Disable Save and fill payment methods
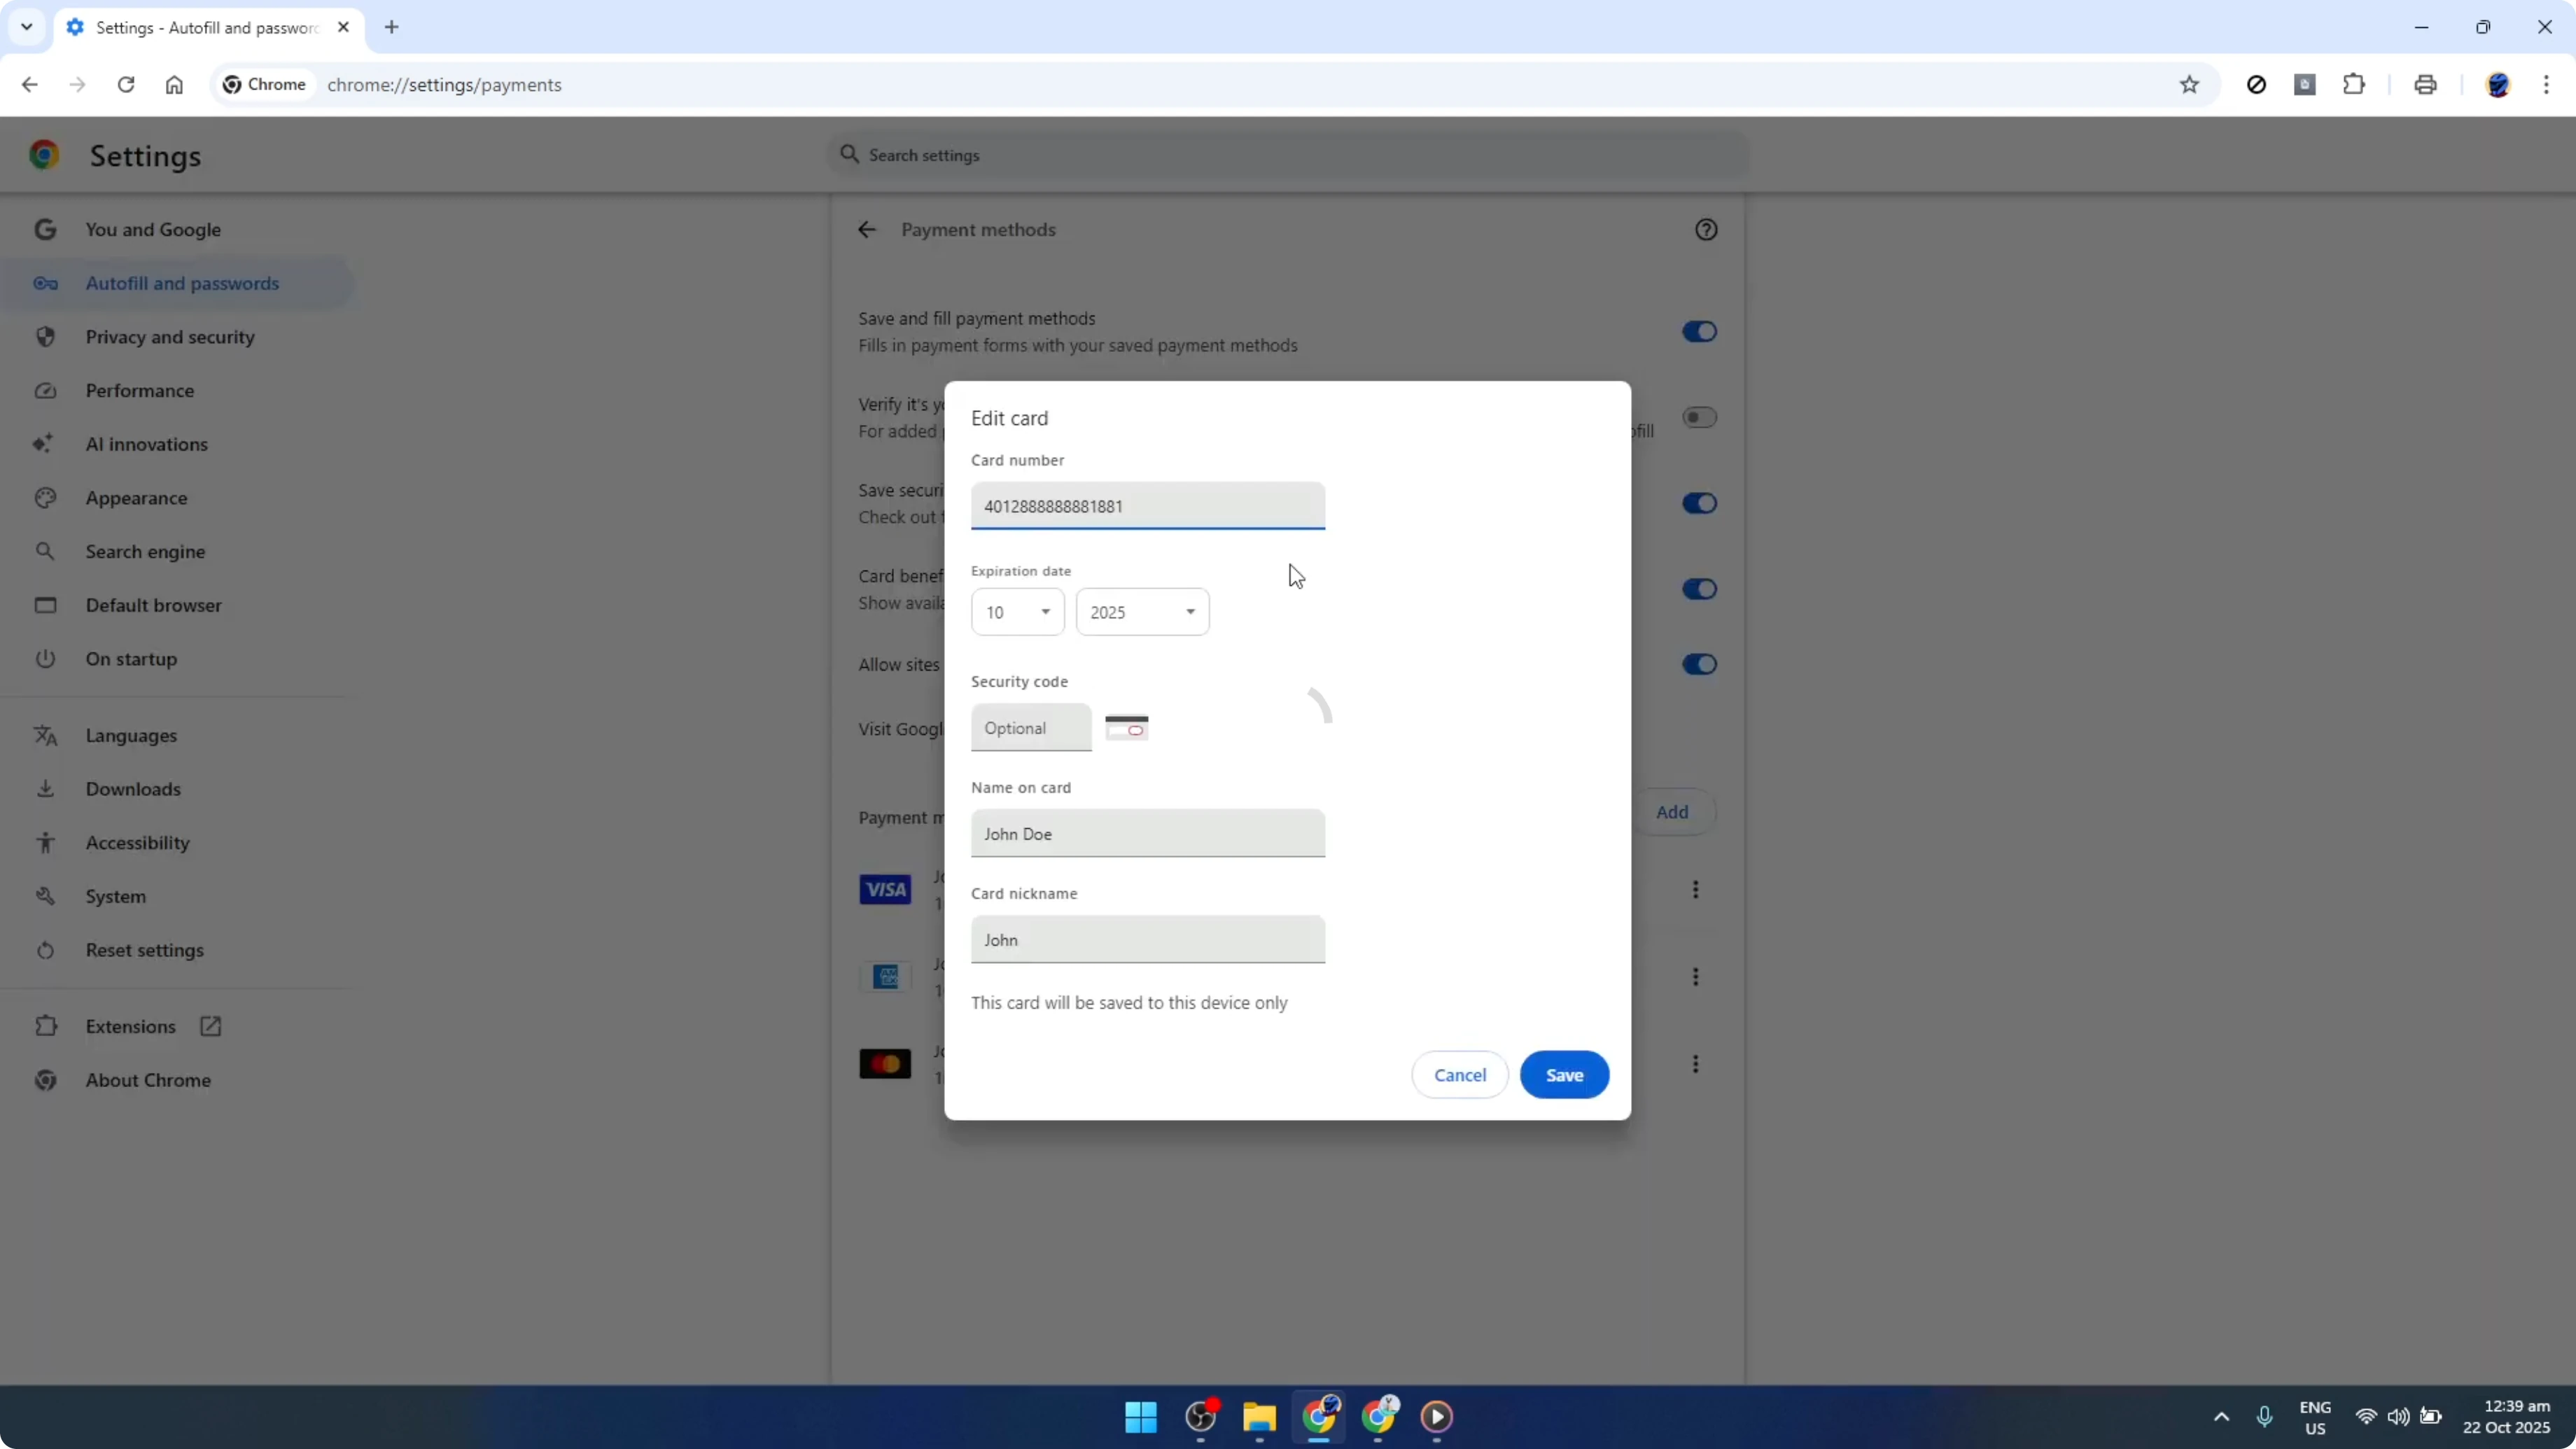The width and height of the screenshot is (2576, 1449). click(1699, 331)
